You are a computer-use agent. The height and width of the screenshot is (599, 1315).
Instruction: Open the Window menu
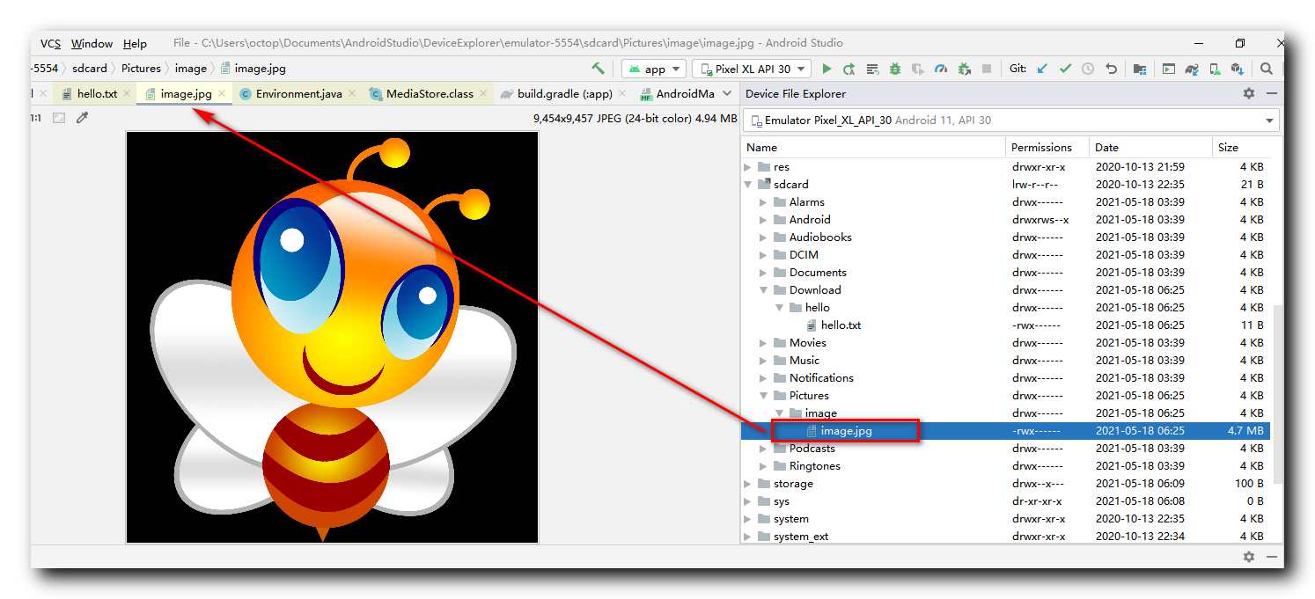(92, 43)
